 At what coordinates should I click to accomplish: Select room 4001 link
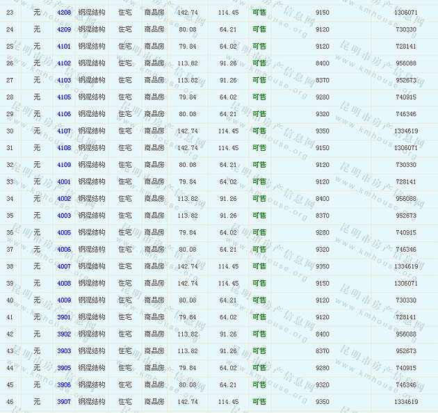coord(64,181)
